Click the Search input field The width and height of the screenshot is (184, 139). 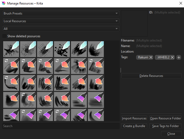coord(61,126)
